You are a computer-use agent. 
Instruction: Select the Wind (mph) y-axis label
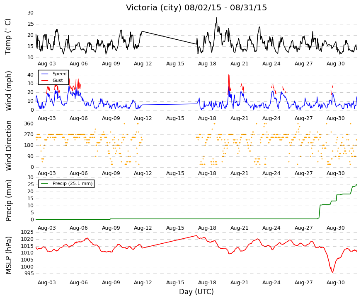[x=9, y=91]
